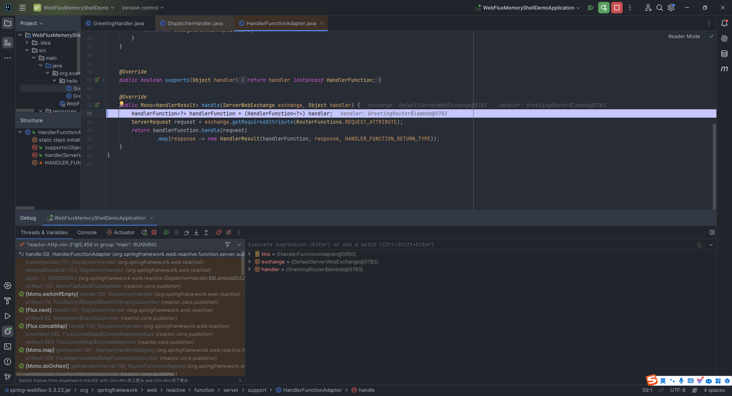Collapse the src folder

tap(27, 50)
